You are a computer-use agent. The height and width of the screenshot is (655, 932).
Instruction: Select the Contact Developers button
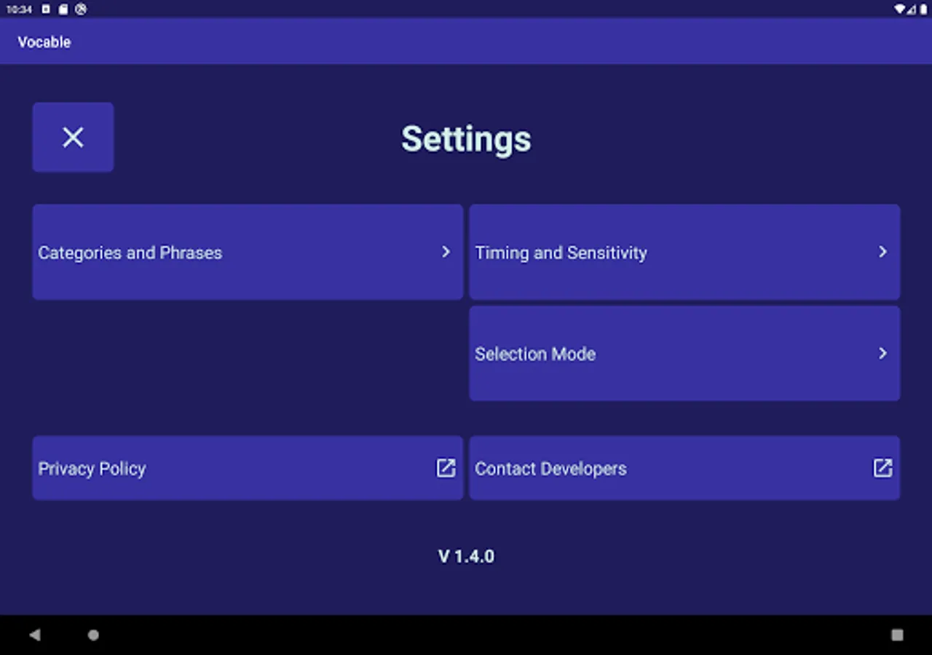tap(684, 468)
